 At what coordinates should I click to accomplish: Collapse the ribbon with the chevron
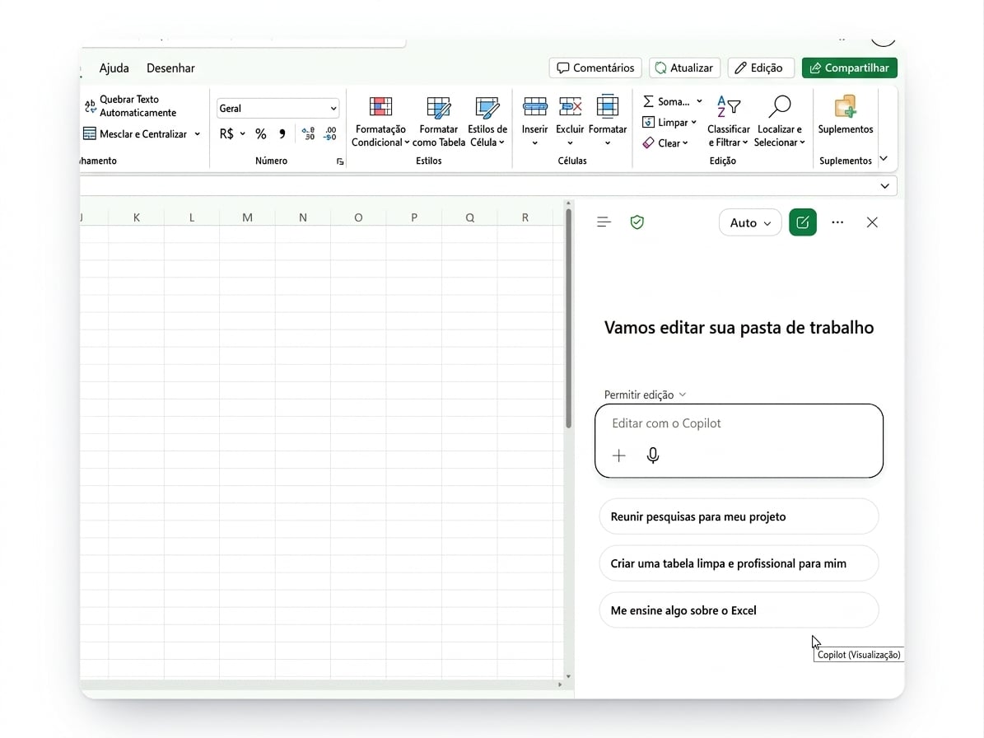[x=884, y=159]
